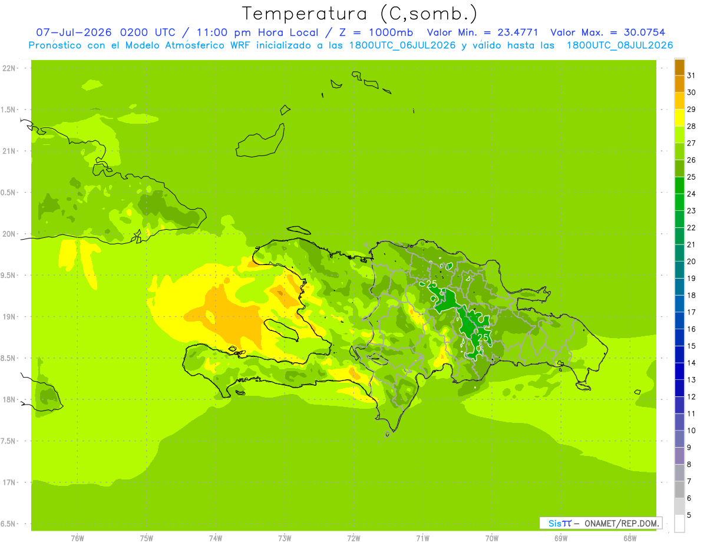Viewport: 707px width, 546px height.
Task: Click the "17N" latitude label
Action: (9, 482)
